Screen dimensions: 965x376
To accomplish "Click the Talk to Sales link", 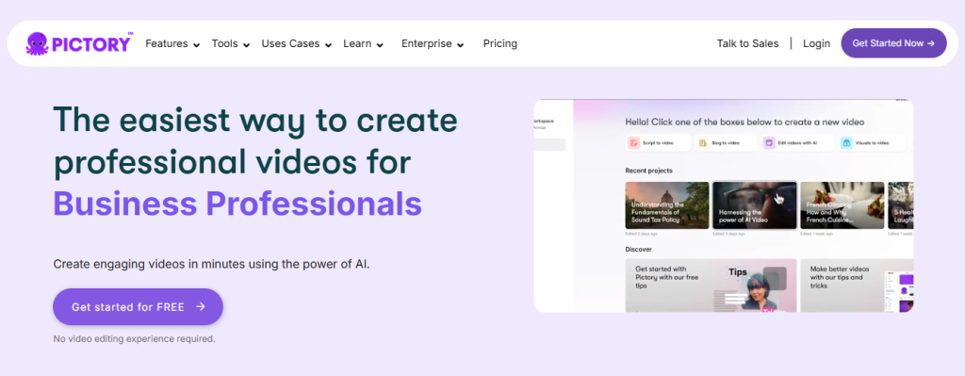I will point(747,43).
